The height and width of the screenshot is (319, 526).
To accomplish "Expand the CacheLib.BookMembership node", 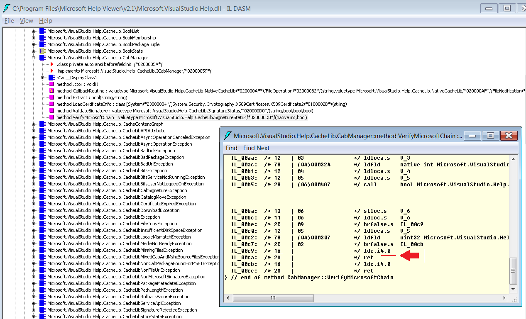I will click(34, 38).
